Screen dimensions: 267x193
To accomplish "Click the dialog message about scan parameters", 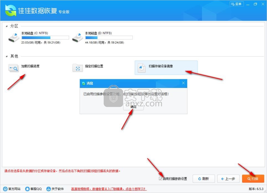I will pyautogui.click(x=126, y=94).
